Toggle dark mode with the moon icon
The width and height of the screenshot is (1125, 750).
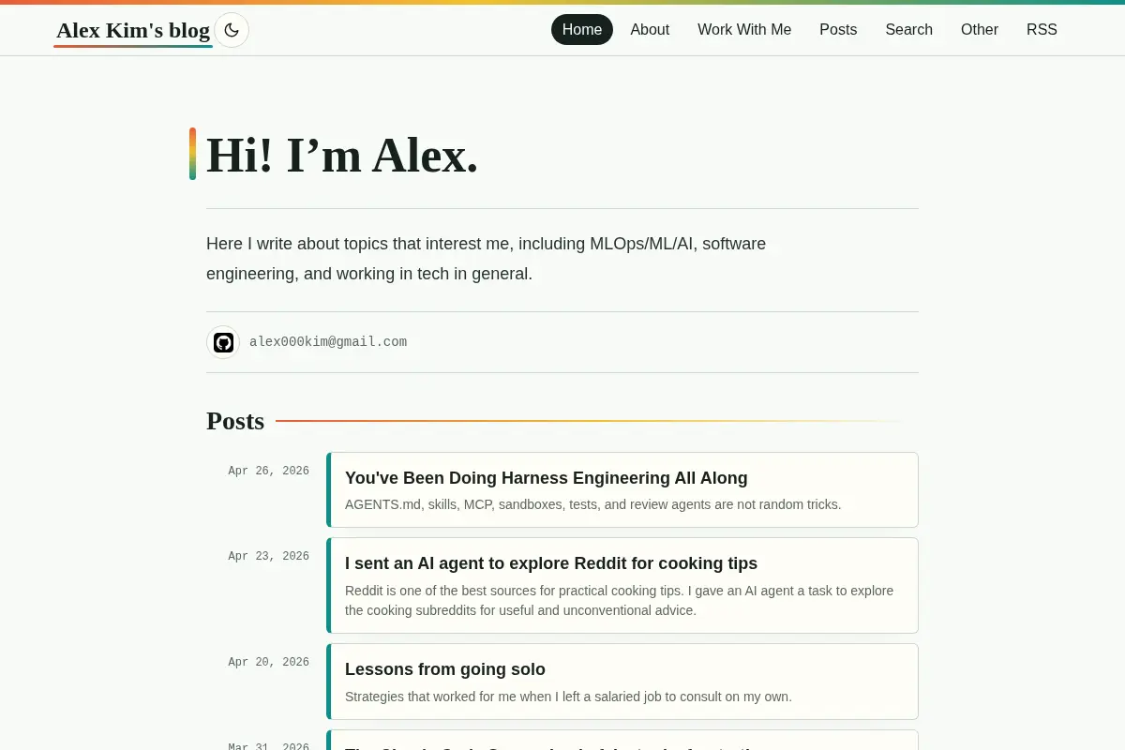232,30
